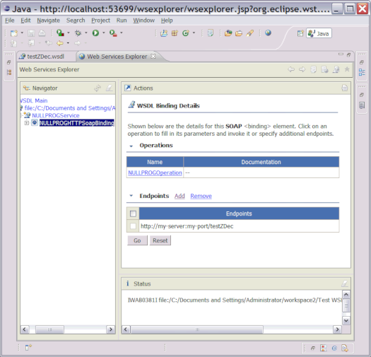Open the Edit menu
The image size is (371, 357).
[25, 21]
